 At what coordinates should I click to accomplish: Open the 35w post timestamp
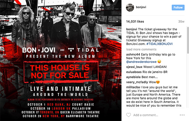coord(181,22)
